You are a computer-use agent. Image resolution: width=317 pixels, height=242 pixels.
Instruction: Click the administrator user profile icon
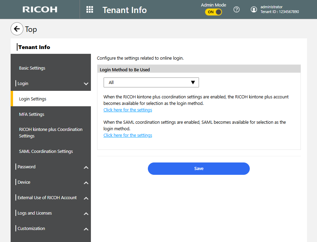pyautogui.click(x=254, y=10)
